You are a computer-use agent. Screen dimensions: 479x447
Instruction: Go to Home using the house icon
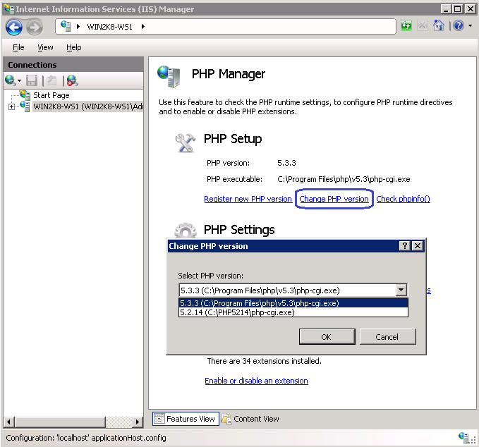click(439, 26)
